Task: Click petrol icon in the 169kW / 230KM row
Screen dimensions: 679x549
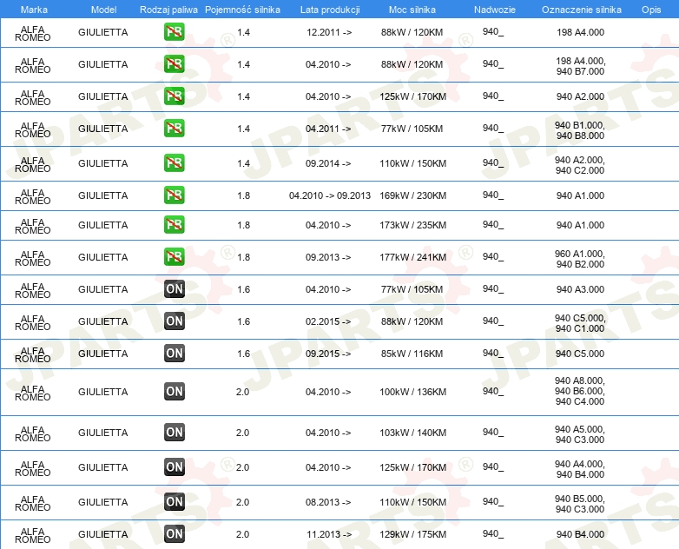Action: pyautogui.click(x=174, y=195)
